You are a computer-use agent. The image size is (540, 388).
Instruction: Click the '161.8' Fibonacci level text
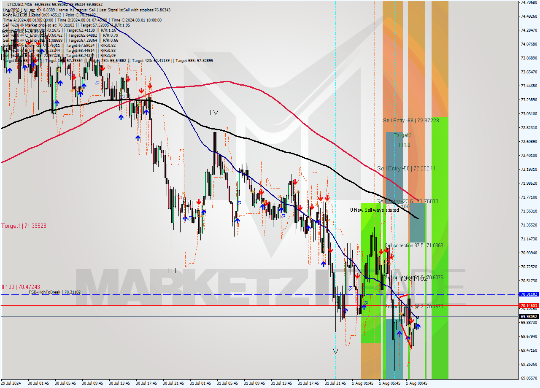click(x=404, y=145)
